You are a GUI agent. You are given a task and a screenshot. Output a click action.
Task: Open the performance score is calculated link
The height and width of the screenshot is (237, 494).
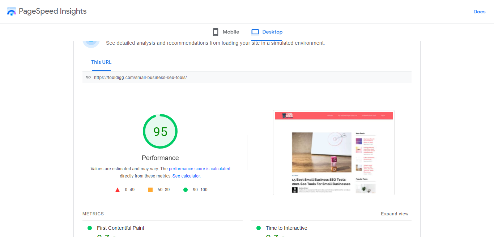click(x=200, y=169)
